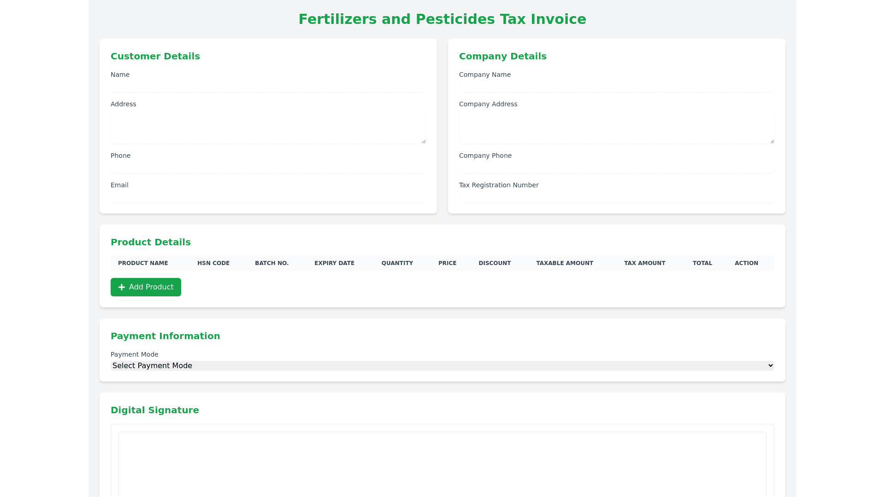
Task: Click the Product Name column header
Action: point(143,263)
